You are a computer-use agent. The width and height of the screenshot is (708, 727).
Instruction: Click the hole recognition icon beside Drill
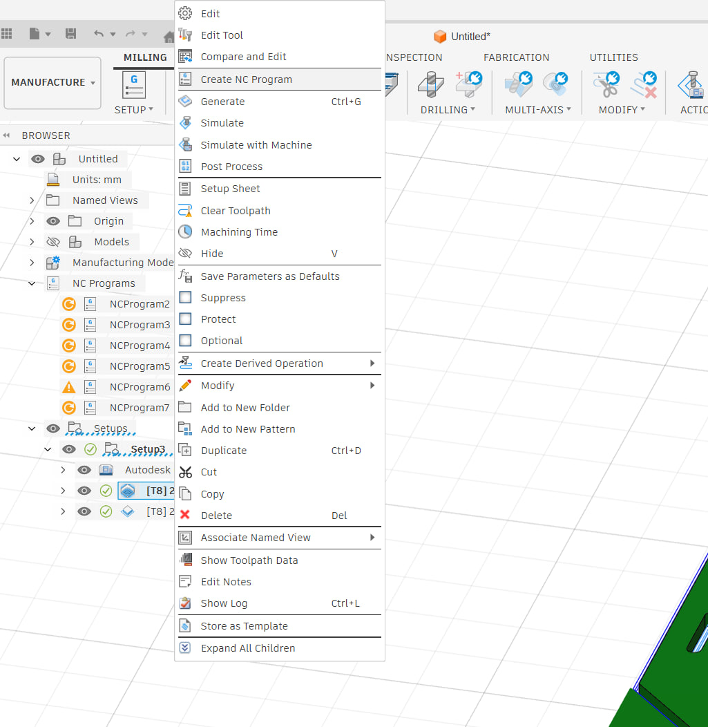tap(469, 84)
